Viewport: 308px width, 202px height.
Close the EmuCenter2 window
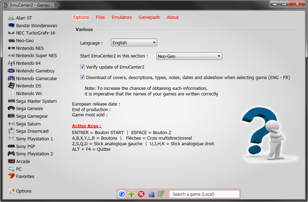tap(297, 4)
